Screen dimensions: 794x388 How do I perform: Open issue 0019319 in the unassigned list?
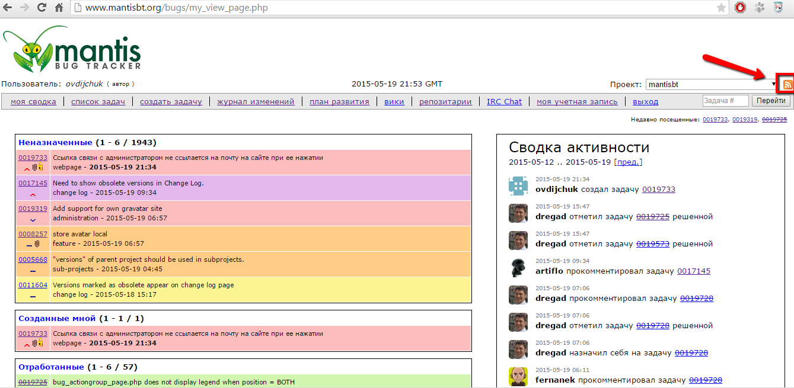point(33,209)
